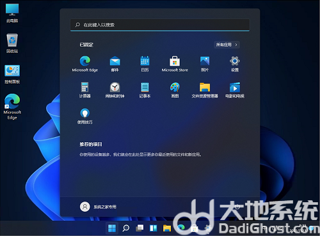Launch the Calculator (计算器) app

tap(85, 90)
